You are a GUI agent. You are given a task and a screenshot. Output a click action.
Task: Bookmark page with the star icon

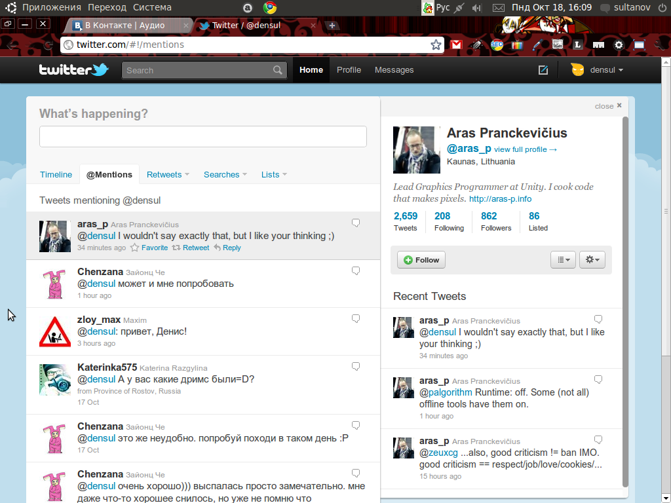click(436, 45)
